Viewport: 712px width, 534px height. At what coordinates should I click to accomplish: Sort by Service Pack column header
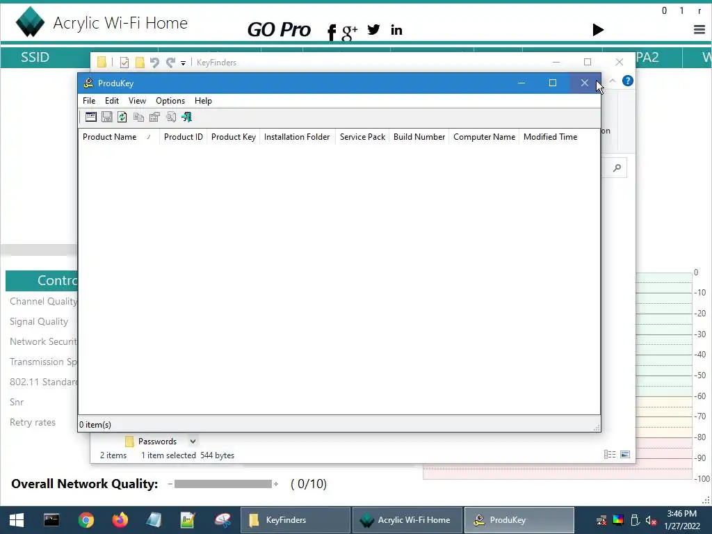click(x=362, y=137)
